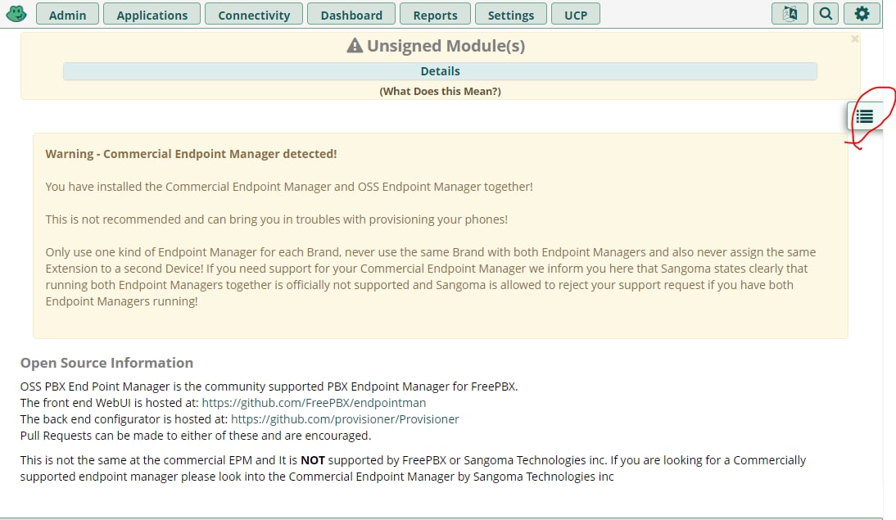Viewport: 896px width, 520px height.
Task: Click 'This is not recommended' warning line
Action: click(x=277, y=219)
